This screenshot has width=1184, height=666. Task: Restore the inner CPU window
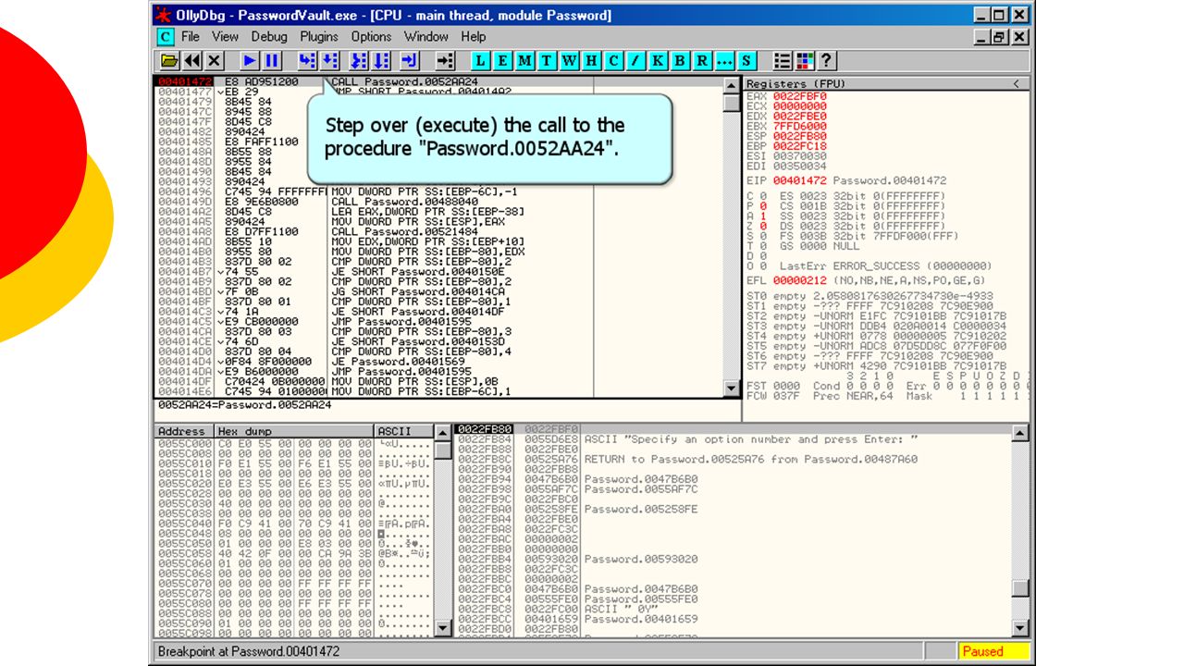[x=999, y=37]
